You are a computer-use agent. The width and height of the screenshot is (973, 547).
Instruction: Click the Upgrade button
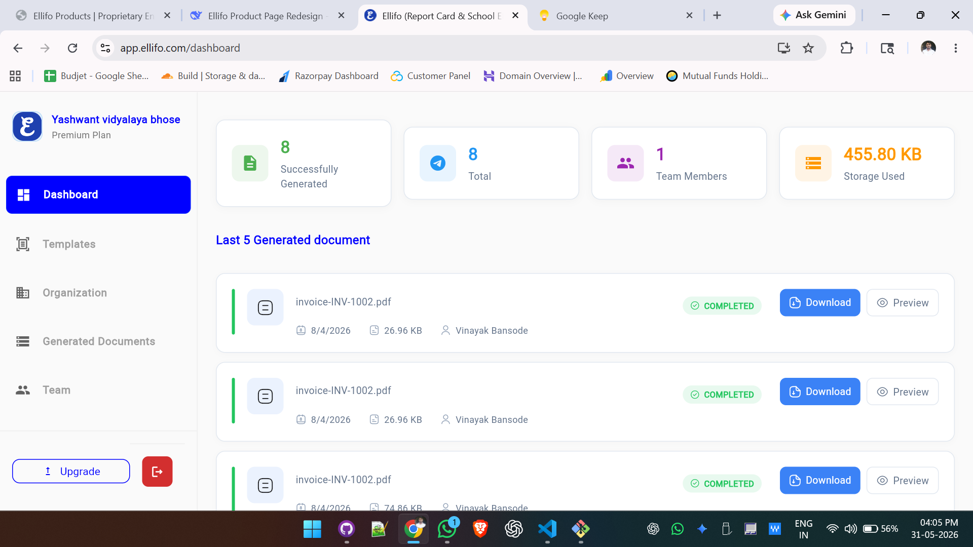tap(71, 471)
